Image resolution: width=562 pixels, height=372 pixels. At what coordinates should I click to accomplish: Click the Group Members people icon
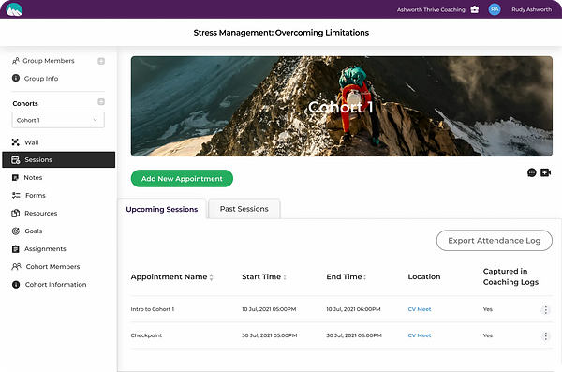tap(15, 61)
